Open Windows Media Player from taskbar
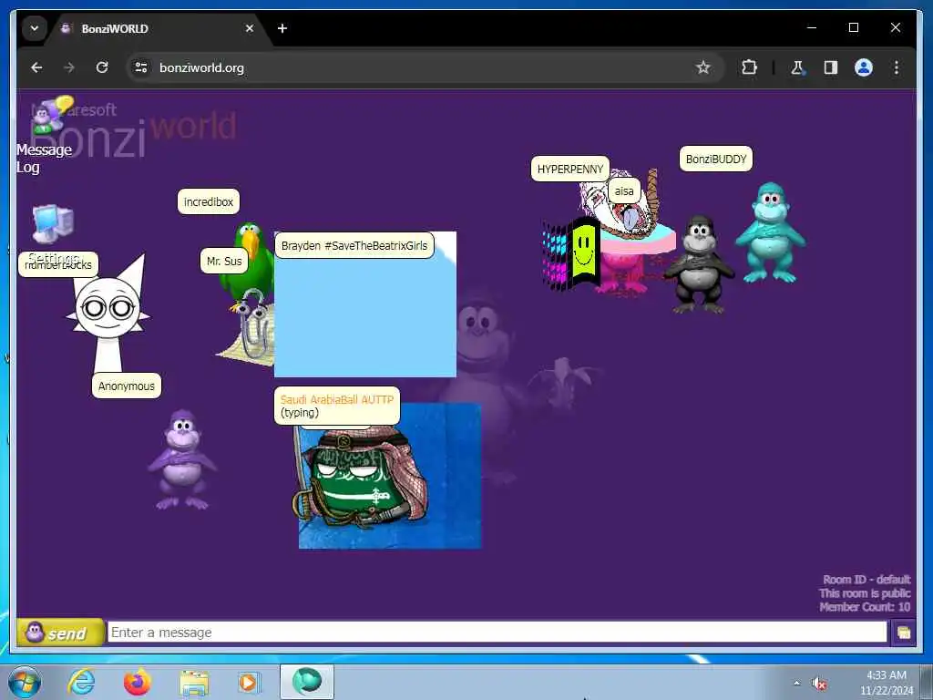The width and height of the screenshot is (933, 700). point(248,682)
